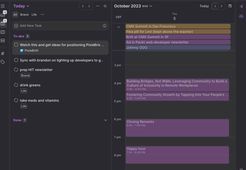Switch to the Brand filter tab

click(24, 15)
